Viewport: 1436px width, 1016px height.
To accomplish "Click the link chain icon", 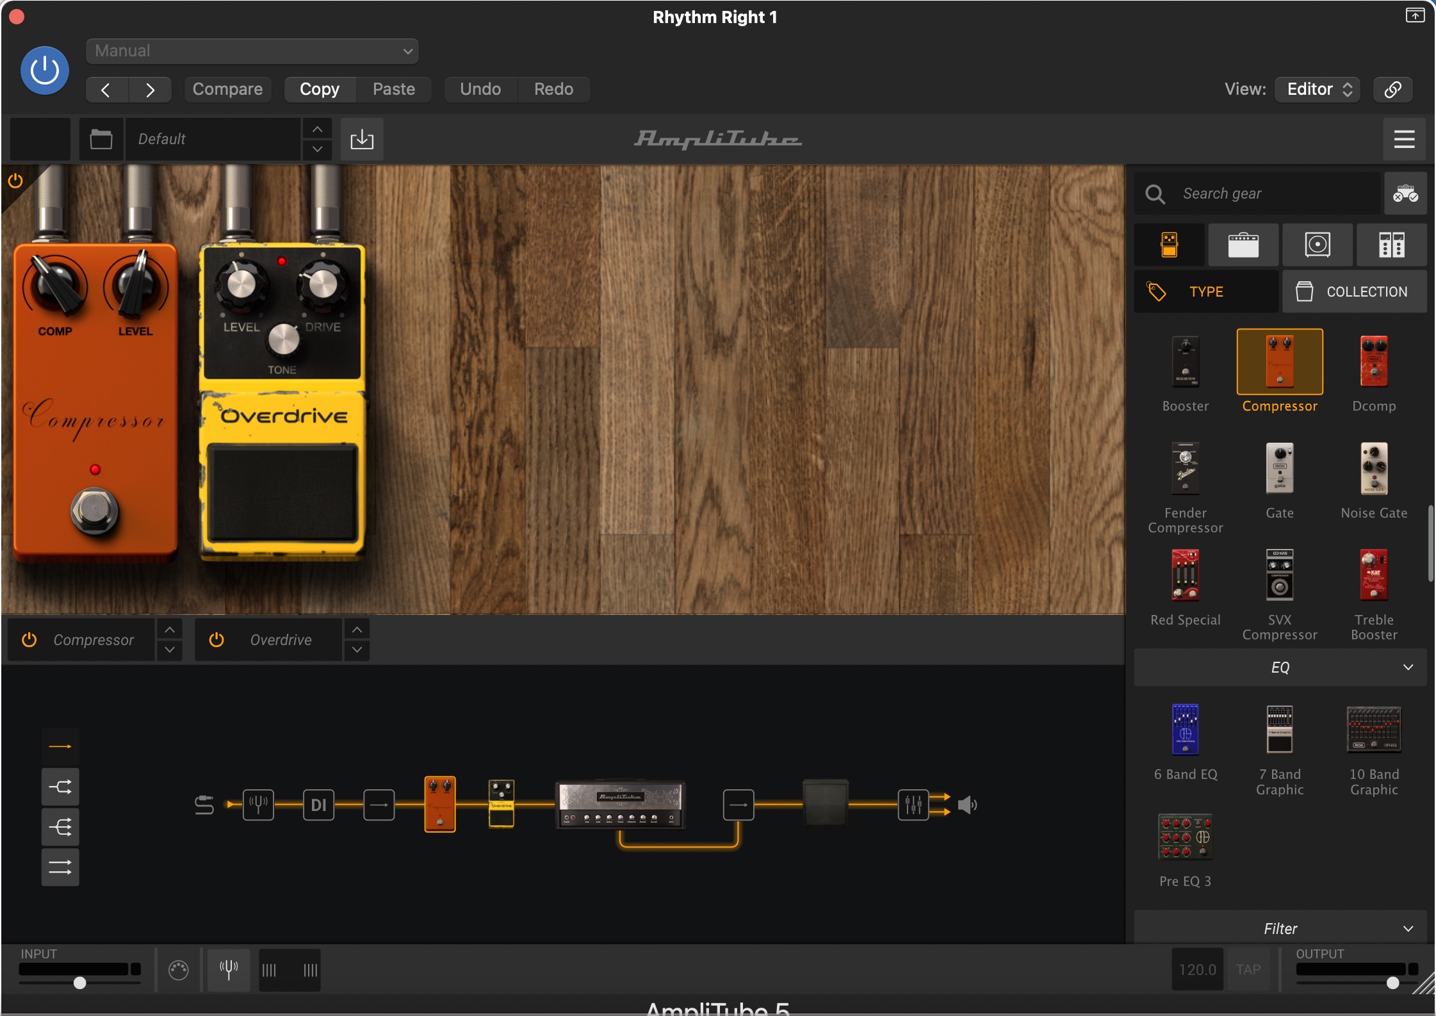I will (x=1393, y=90).
